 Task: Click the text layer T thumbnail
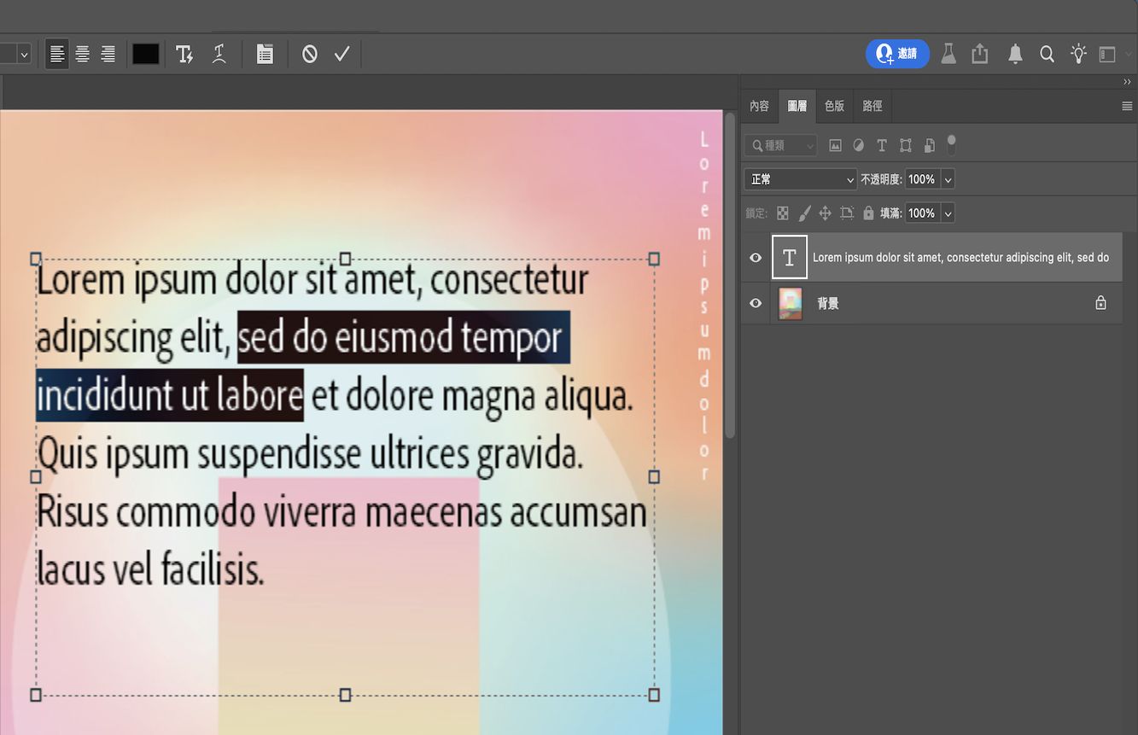tap(790, 257)
